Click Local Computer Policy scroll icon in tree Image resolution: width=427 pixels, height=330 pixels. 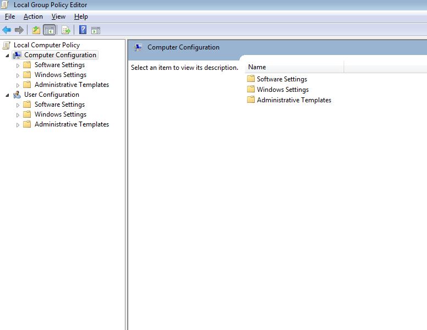click(x=6, y=45)
